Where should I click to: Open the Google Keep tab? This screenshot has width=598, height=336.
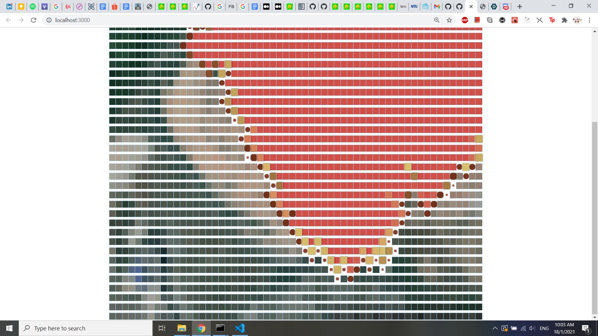[21, 6]
